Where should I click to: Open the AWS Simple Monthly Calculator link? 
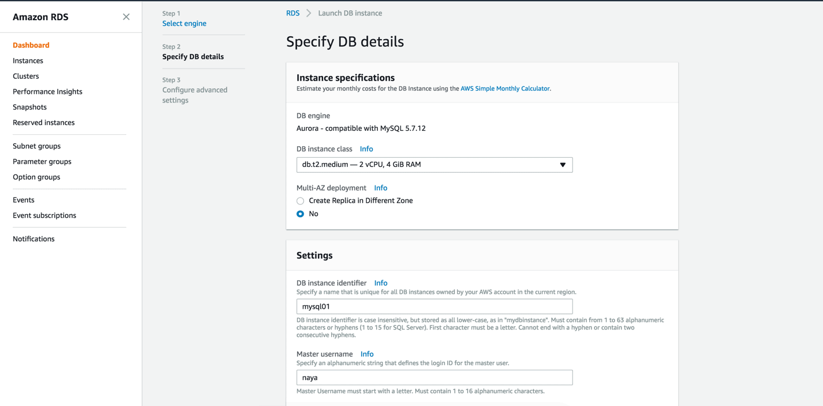tap(505, 89)
